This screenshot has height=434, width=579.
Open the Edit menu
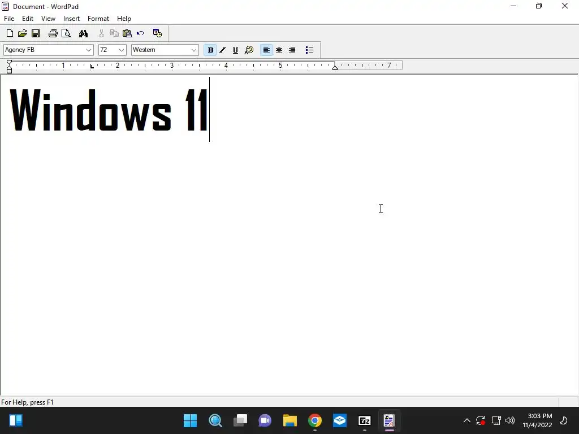[x=28, y=19]
